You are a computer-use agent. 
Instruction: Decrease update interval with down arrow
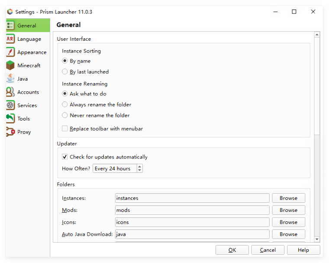tap(139, 170)
